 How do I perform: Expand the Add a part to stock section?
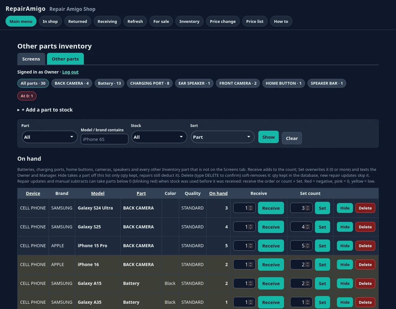click(45, 110)
